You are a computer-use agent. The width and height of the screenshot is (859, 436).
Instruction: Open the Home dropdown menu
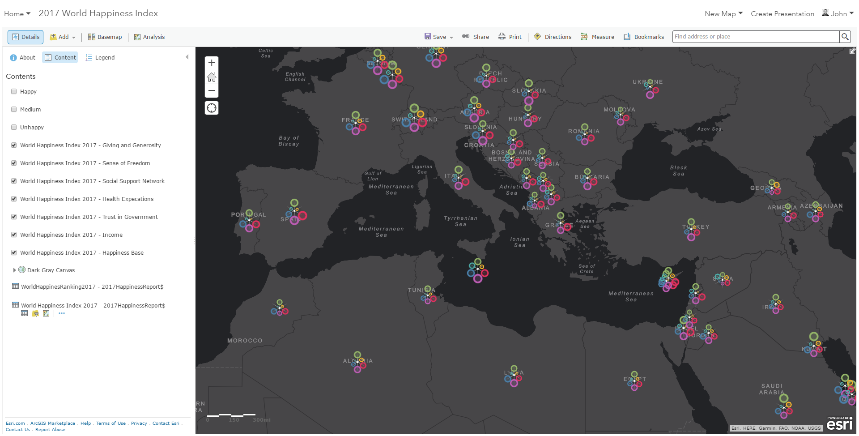(x=17, y=13)
